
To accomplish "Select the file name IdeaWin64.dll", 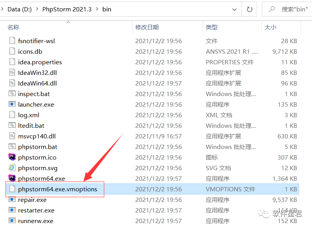I will [37, 84].
